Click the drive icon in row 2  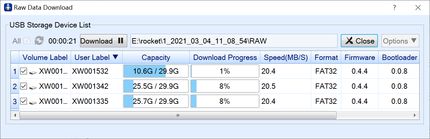click(33, 87)
